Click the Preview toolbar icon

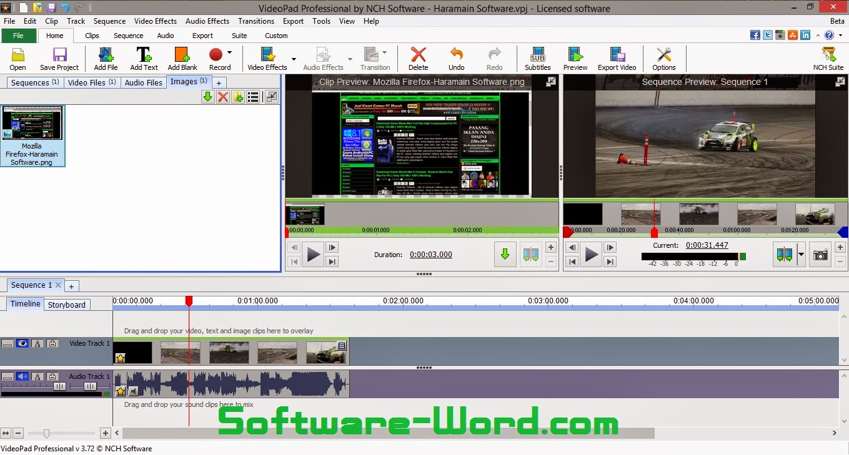(x=575, y=59)
